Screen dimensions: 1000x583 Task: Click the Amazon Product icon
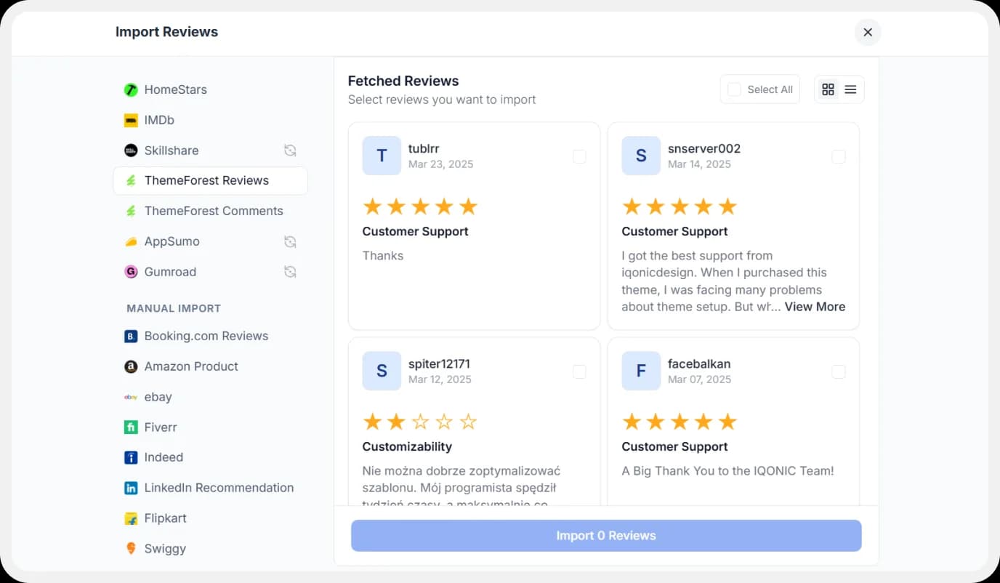[131, 366]
